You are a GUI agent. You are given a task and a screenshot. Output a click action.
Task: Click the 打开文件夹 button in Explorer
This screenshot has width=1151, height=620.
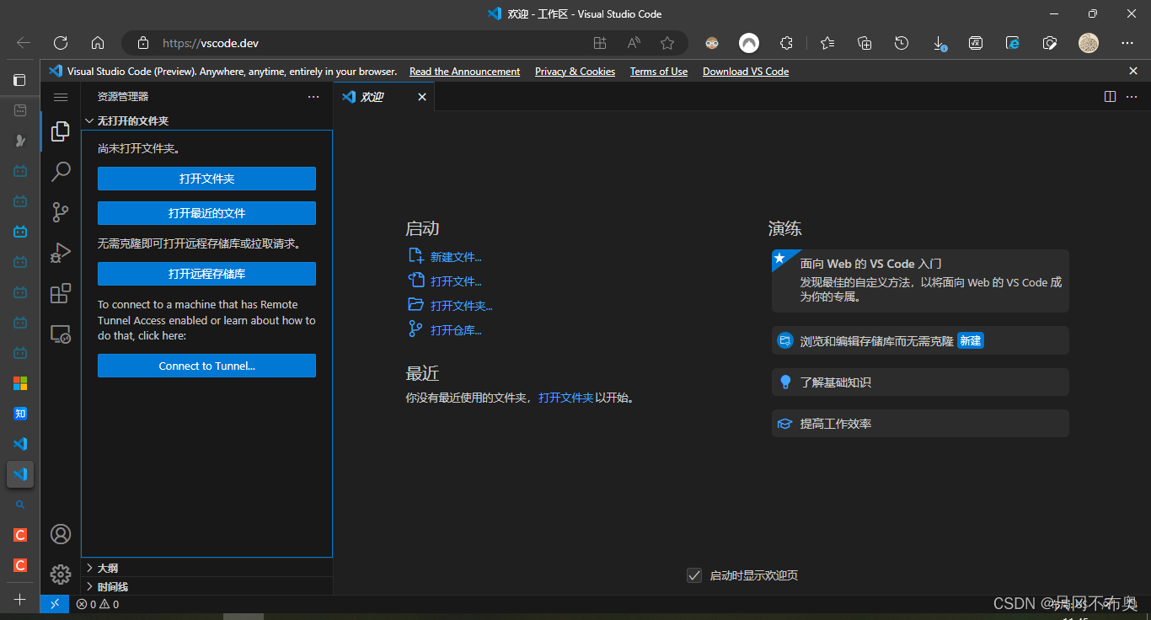206,179
